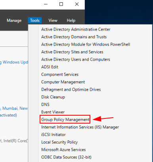The height and width of the screenshot is (162, 153).
Task: Open ADSI Edit tool
Action: [x=50, y=67]
